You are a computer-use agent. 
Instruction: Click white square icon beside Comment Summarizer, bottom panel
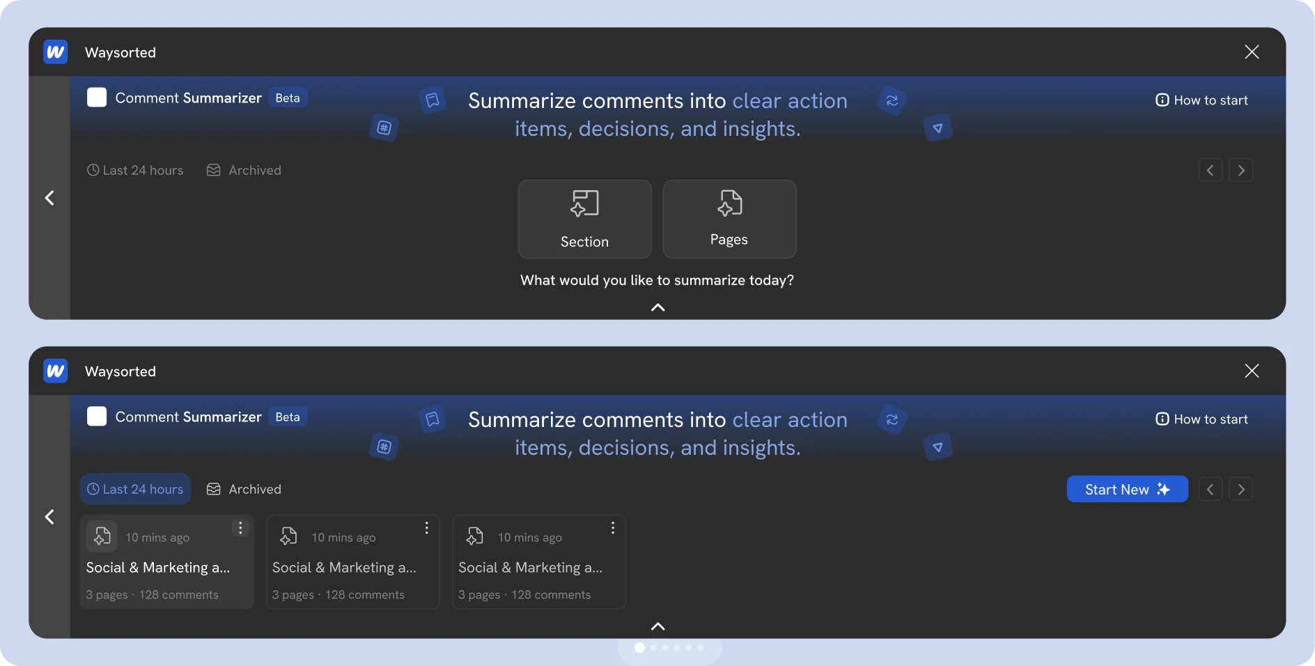tap(97, 417)
